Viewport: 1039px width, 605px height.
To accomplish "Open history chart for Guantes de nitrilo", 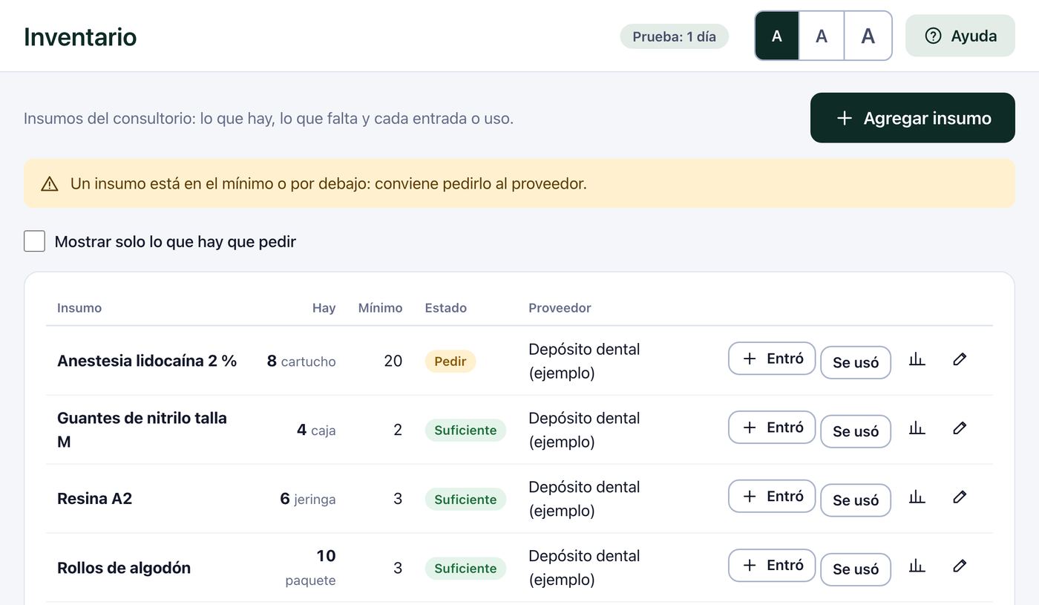I will pos(917,428).
